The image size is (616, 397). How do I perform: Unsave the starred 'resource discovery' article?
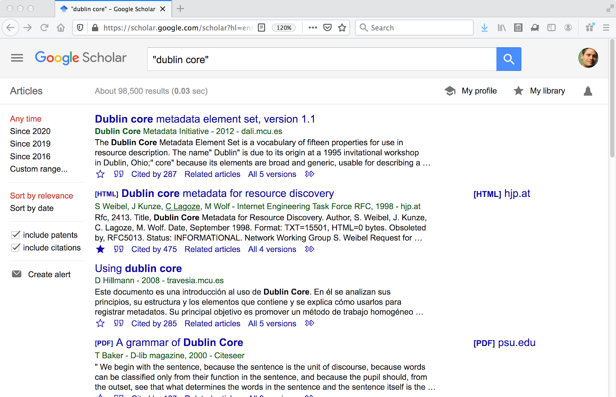(x=100, y=249)
